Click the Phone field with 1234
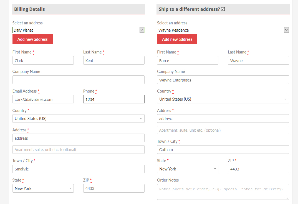Viewport: 298px width, 204px height. point(114,99)
